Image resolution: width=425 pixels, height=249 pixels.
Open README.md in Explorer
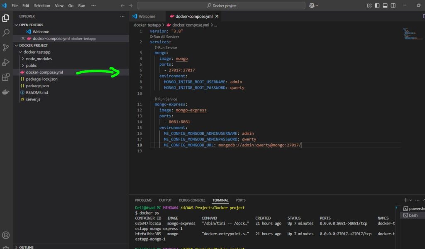[x=37, y=93]
